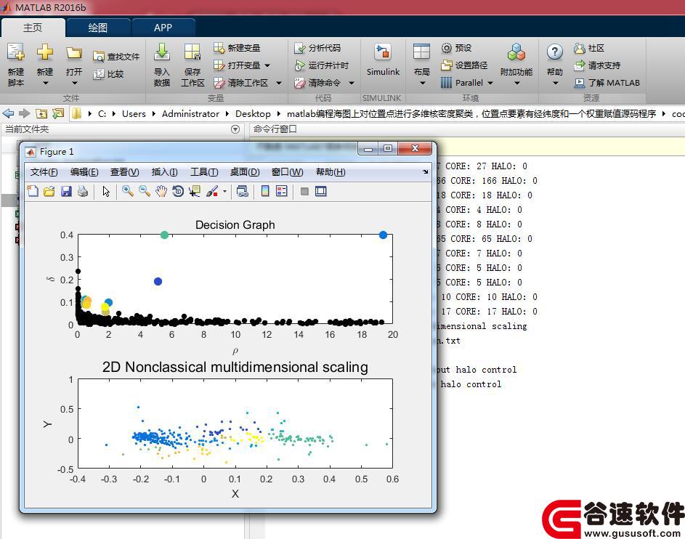Click New Variable (新建变量) button
Screen dimensions: 685x539
pos(237,48)
